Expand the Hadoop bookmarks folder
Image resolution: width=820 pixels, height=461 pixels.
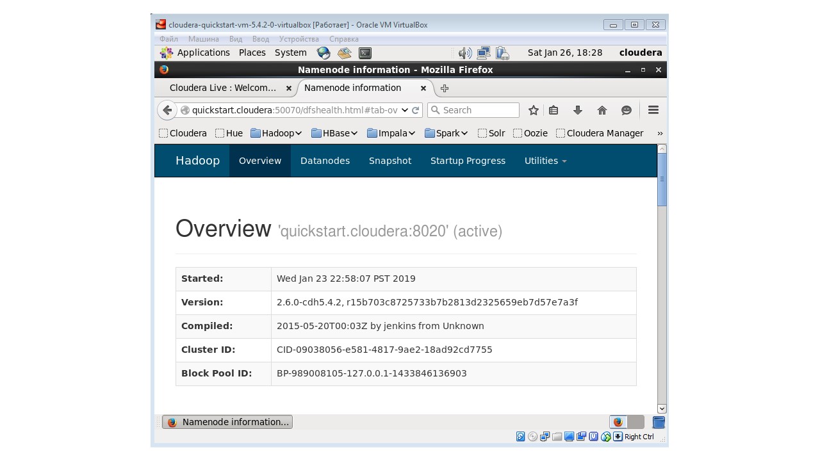click(x=276, y=133)
